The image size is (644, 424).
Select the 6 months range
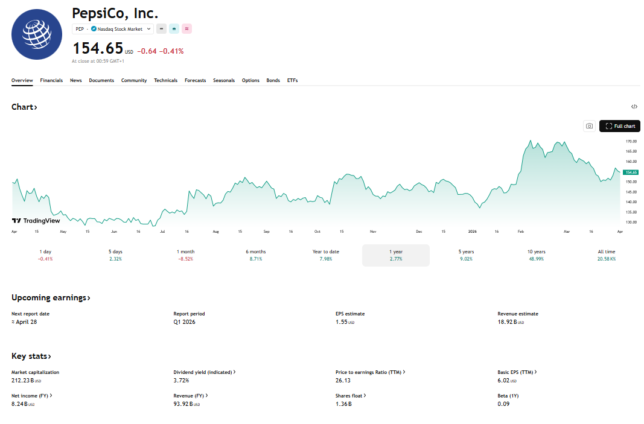click(x=256, y=255)
